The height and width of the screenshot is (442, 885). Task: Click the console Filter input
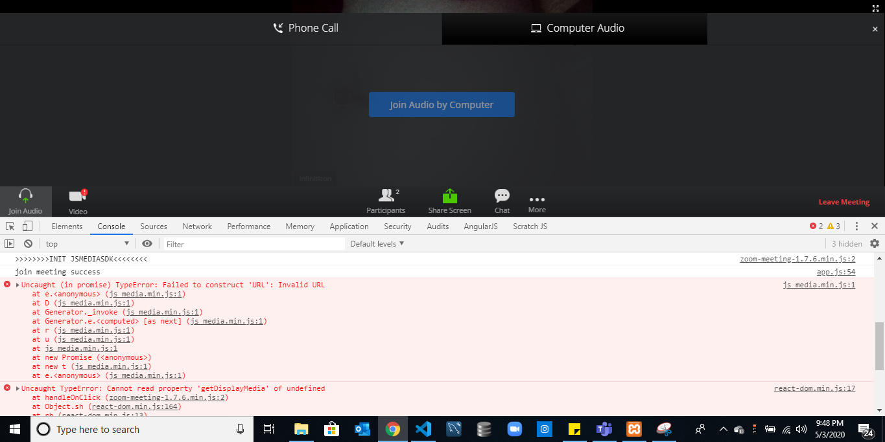point(254,244)
